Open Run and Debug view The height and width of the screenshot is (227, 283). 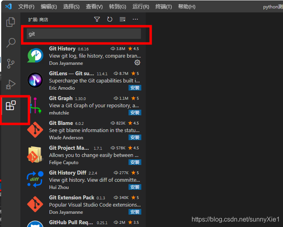11,84
